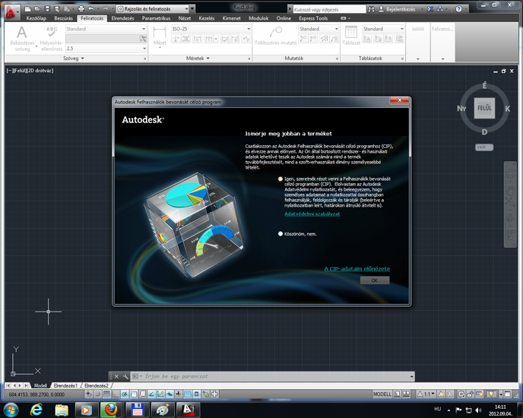Expand the Szöveg panel flyout
The height and width of the screenshot is (418, 523).
coord(73,59)
